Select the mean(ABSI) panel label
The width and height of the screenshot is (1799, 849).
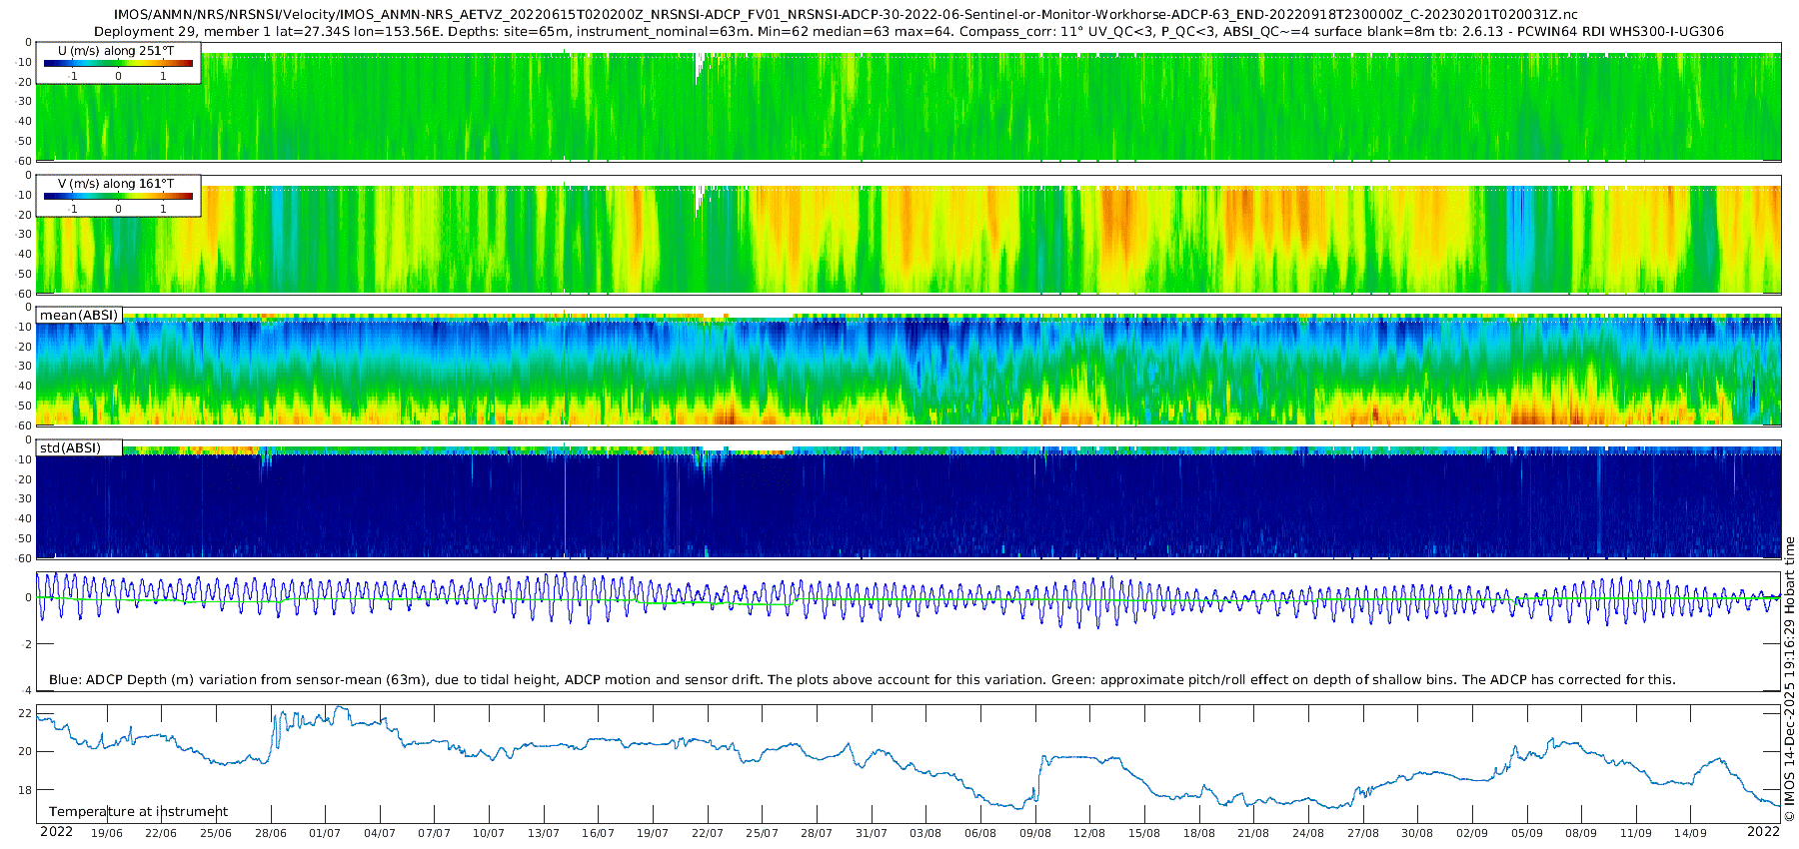pos(79,316)
